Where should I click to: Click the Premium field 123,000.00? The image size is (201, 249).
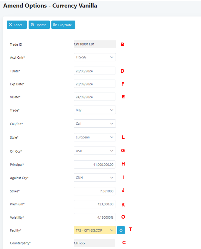94,204
